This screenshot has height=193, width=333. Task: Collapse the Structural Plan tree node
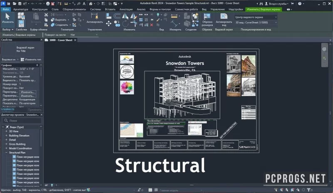pos(6,153)
